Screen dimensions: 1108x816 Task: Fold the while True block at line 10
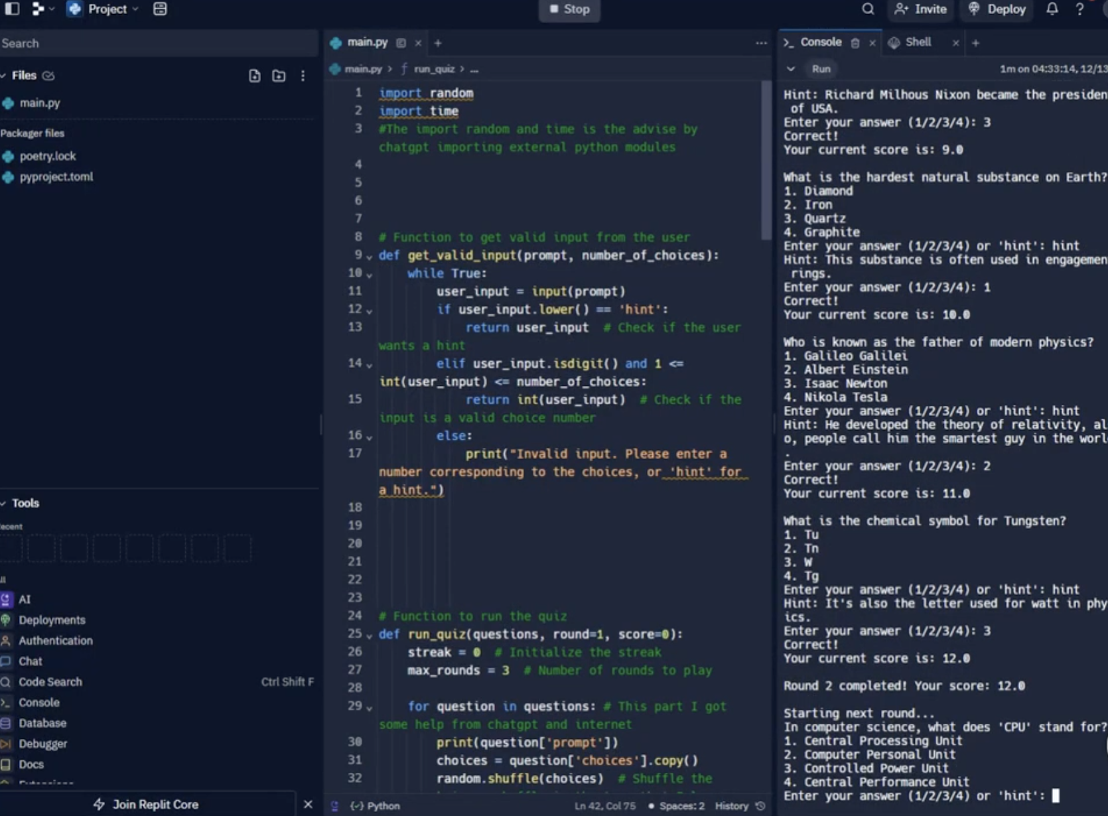(x=370, y=275)
